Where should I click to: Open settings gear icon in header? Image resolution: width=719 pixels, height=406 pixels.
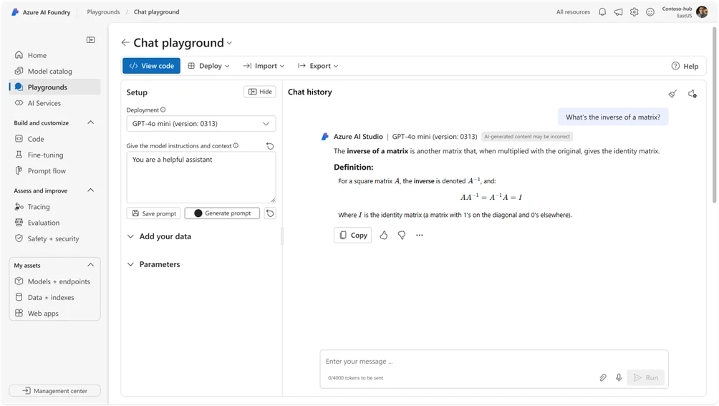(634, 12)
